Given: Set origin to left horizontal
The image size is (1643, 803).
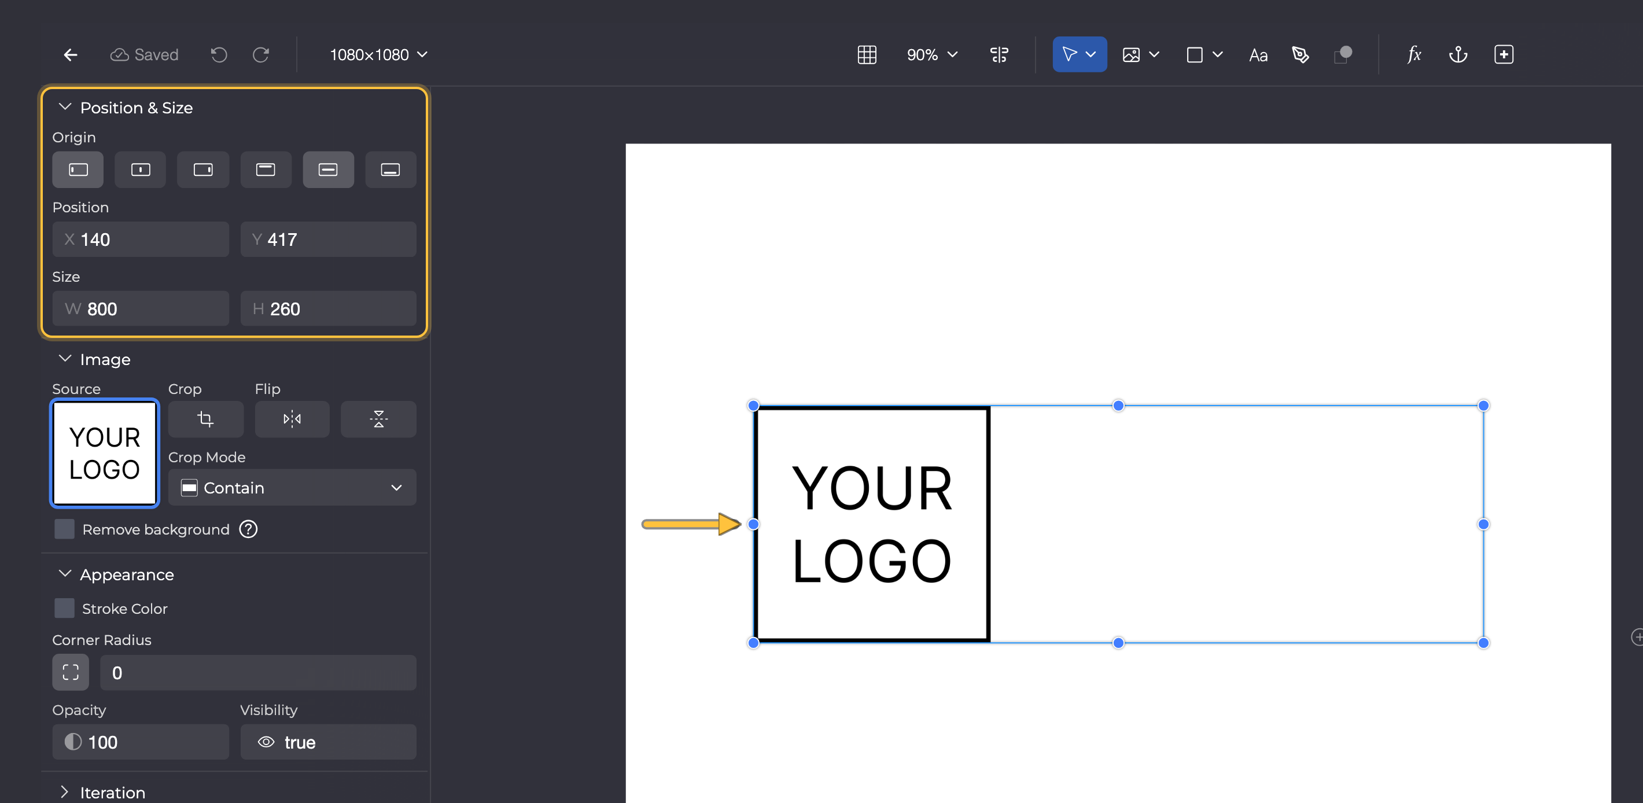Looking at the screenshot, I should click(78, 170).
